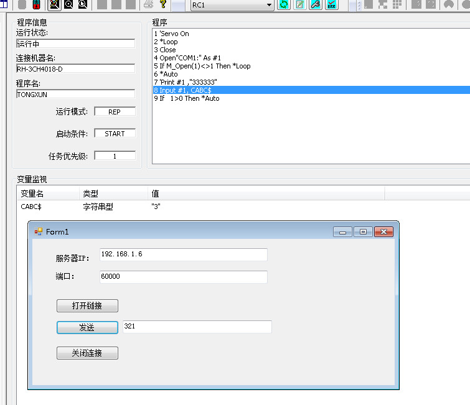The image size is (470, 405).
Task: Maximize the Form1 window
Action: (363, 232)
